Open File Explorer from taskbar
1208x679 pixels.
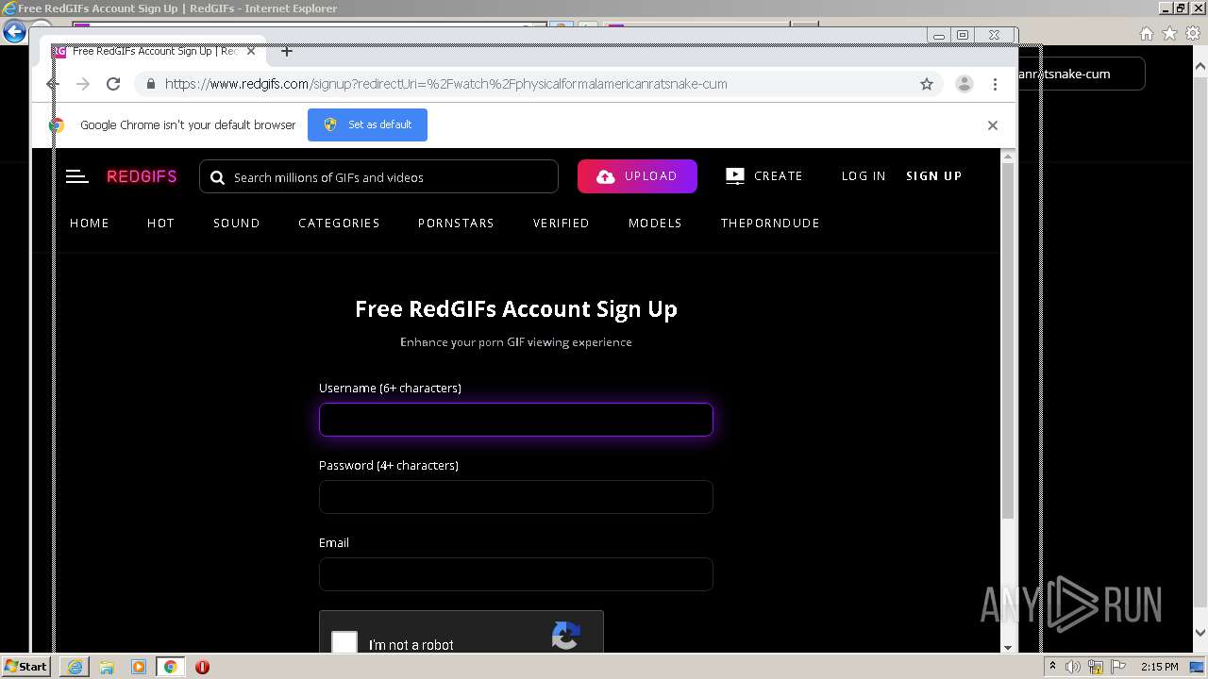click(x=107, y=667)
